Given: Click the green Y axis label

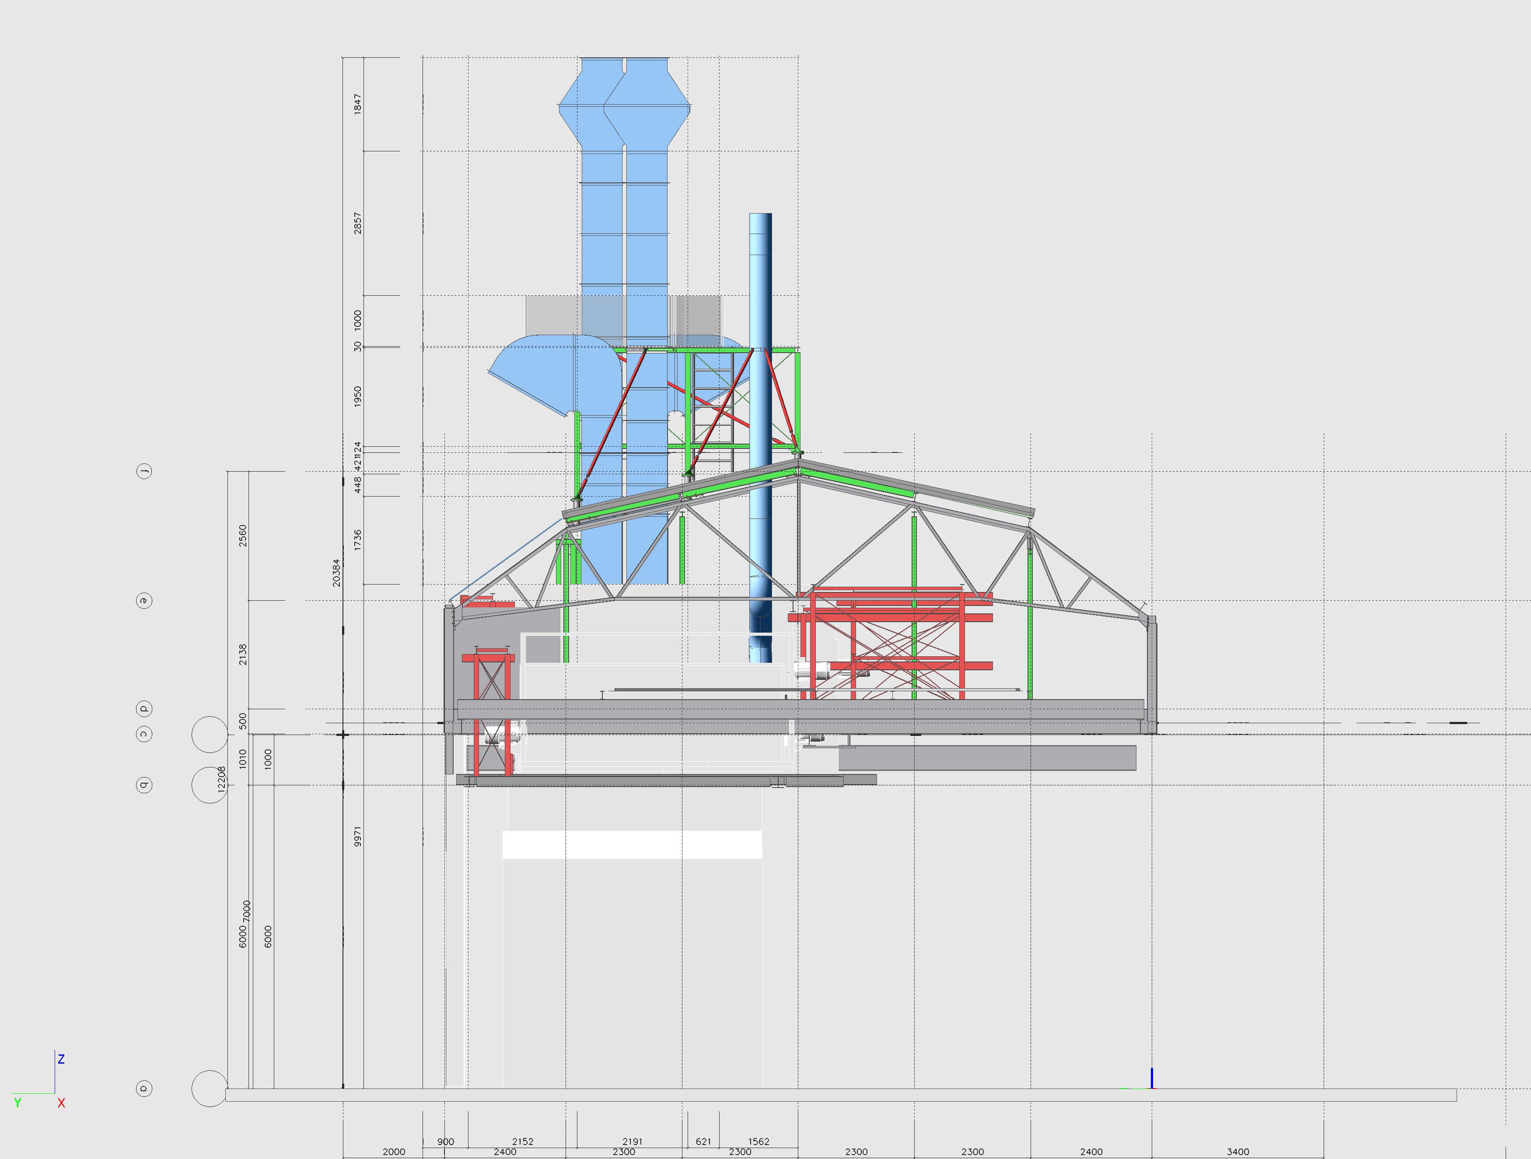Looking at the screenshot, I should [x=17, y=1103].
